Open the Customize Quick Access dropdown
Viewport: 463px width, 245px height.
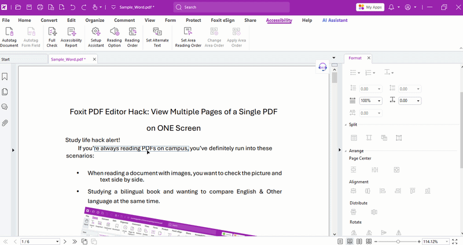(113, 7)
